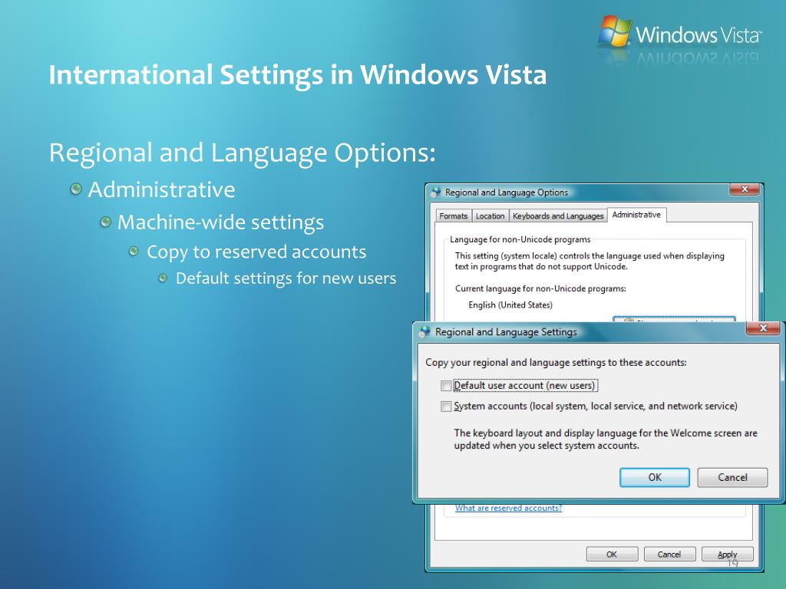
Task: Select the Administrative tab
Action: coord(636,215)
